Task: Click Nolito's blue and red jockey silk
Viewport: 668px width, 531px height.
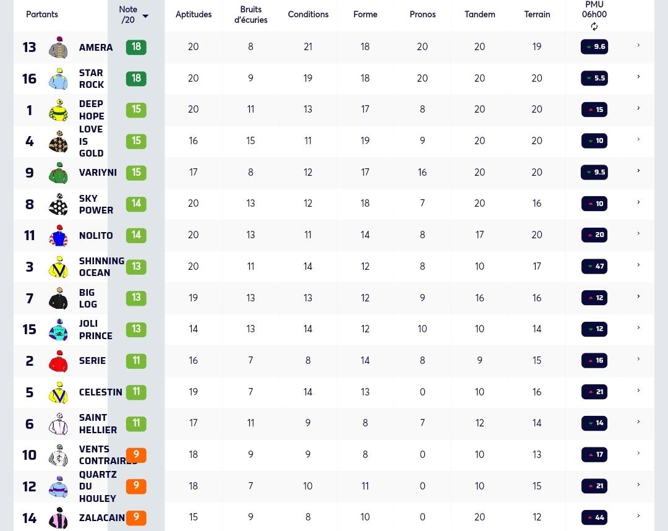Action: tap(58, 235)
